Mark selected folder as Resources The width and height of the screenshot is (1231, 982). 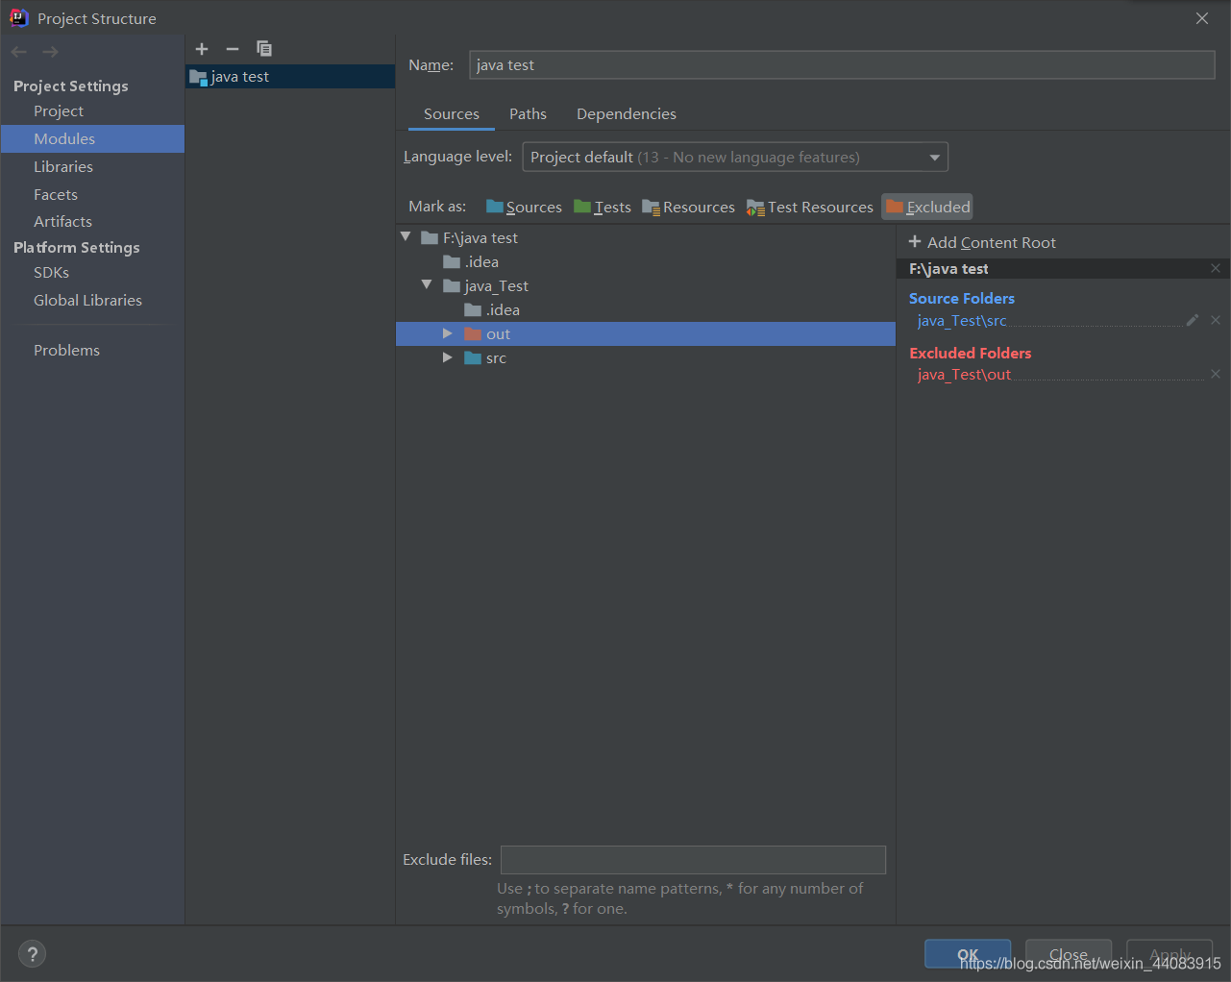click(688, 207)
